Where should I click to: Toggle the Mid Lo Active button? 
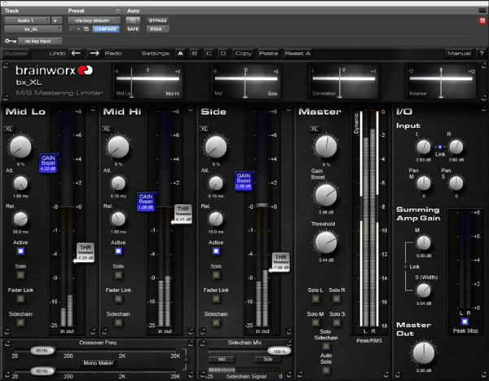(x=20, y=251)
